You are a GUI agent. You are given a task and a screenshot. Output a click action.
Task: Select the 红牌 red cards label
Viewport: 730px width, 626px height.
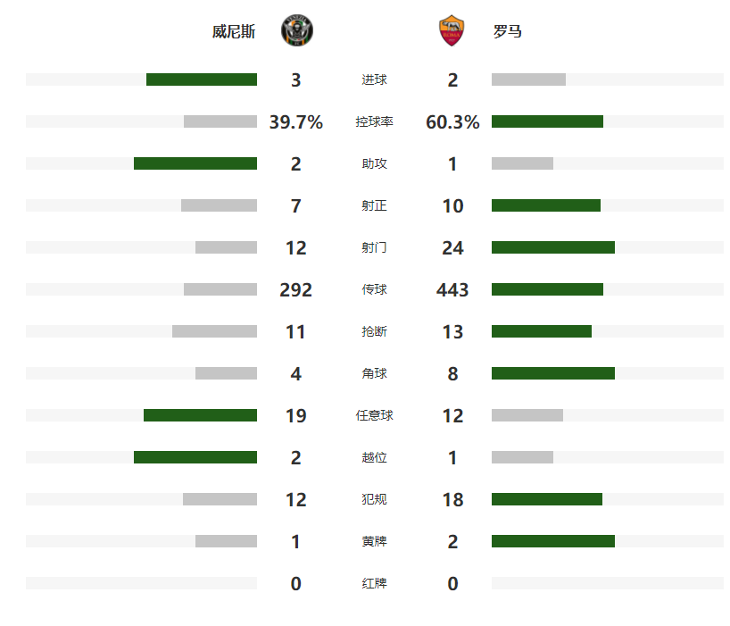[374, 582]
